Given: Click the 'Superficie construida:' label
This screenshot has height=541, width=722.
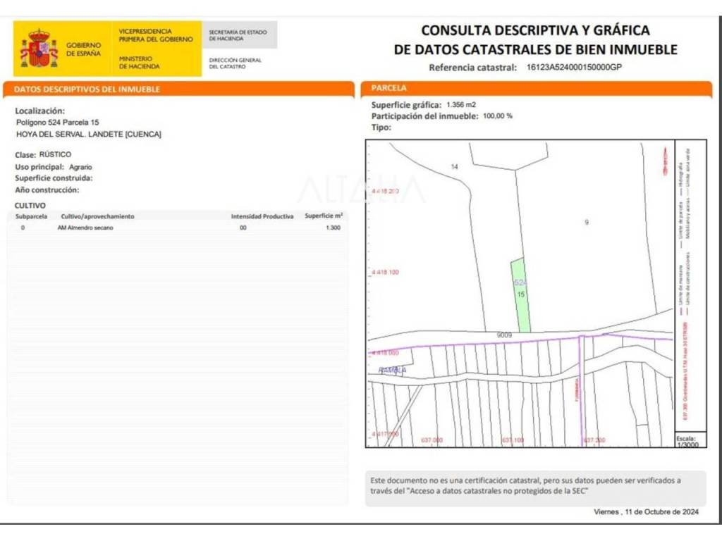Looking at the screenshot, I should [54, 178].
